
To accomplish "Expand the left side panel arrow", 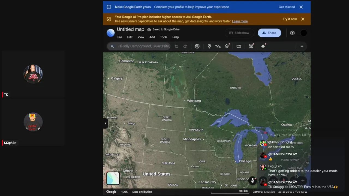I will click(106, 123).
